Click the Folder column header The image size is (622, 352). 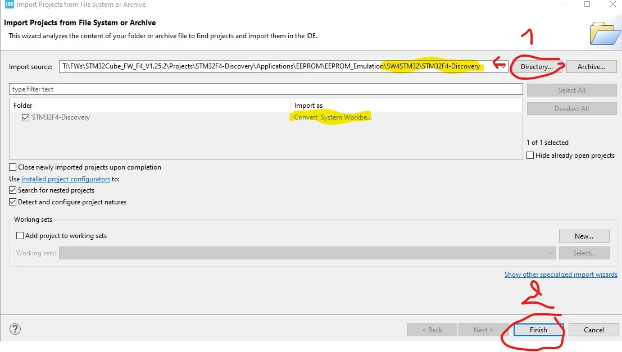tap(150, 106)
